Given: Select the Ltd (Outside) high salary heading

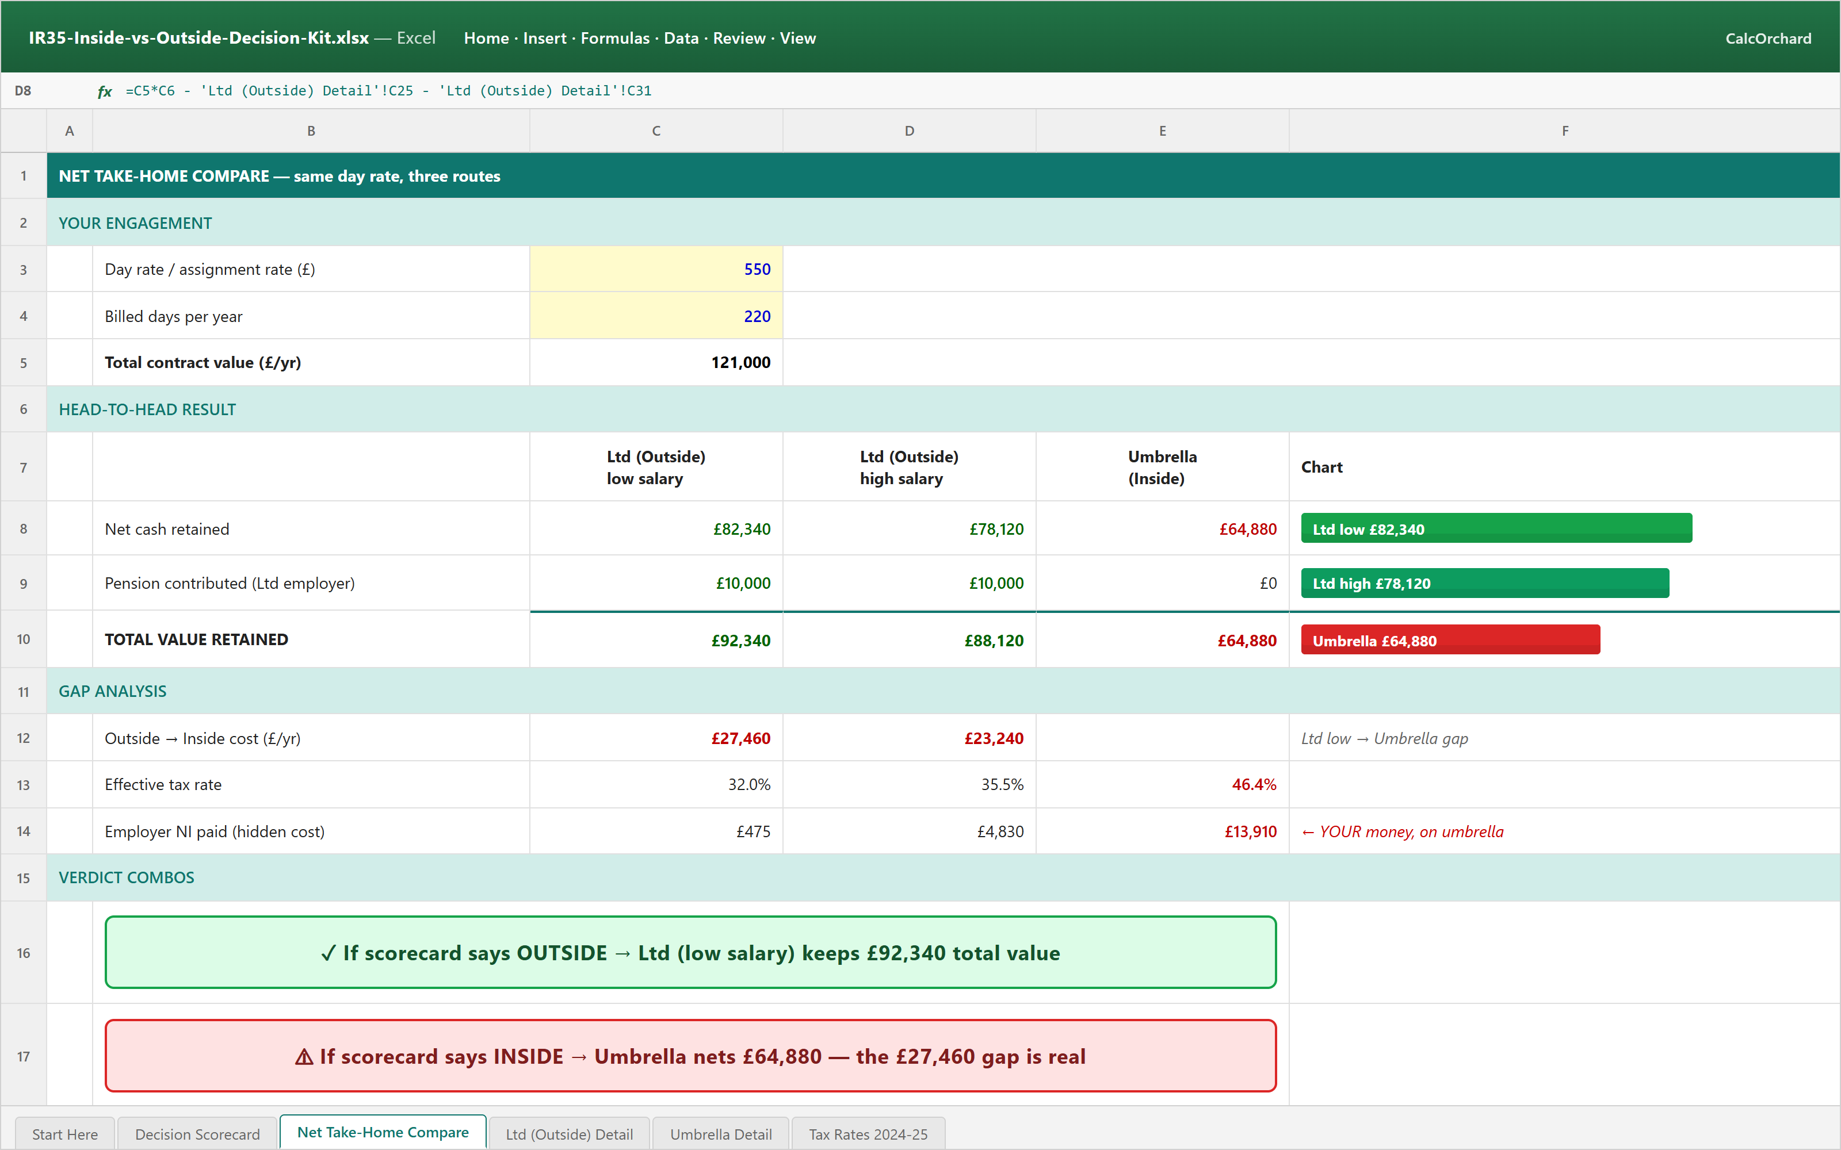Looking at the screenshot, I should tap(909, 467).
